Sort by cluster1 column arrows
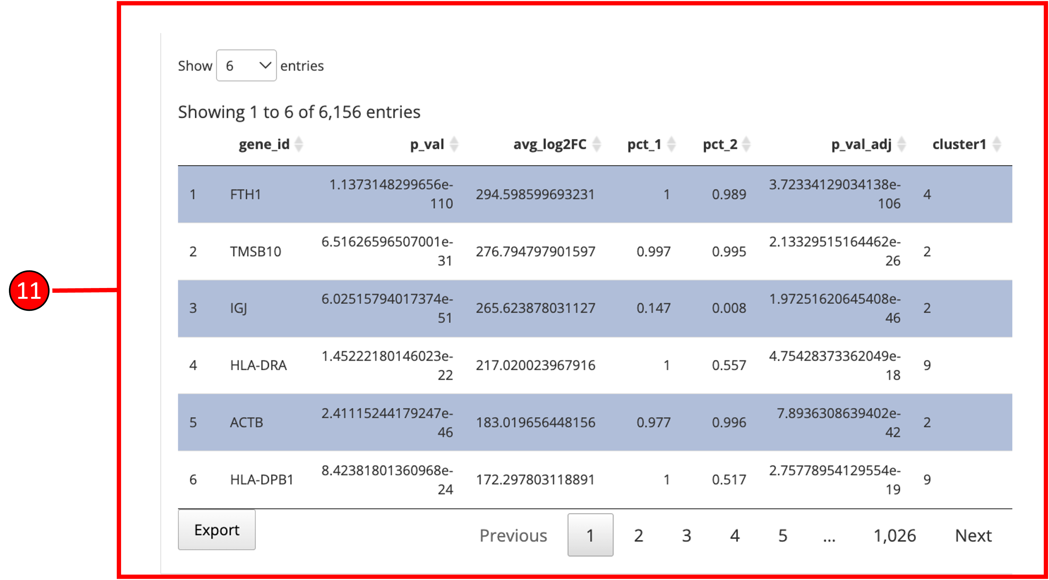1049x580 pixels. click(x=996, y=144)
